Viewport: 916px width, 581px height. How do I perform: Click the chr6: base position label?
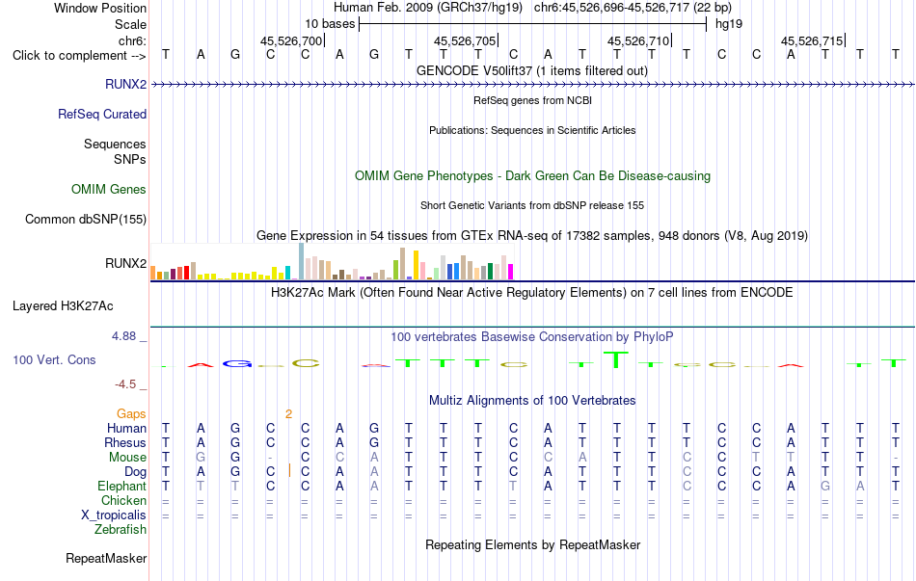pos(132,40)
